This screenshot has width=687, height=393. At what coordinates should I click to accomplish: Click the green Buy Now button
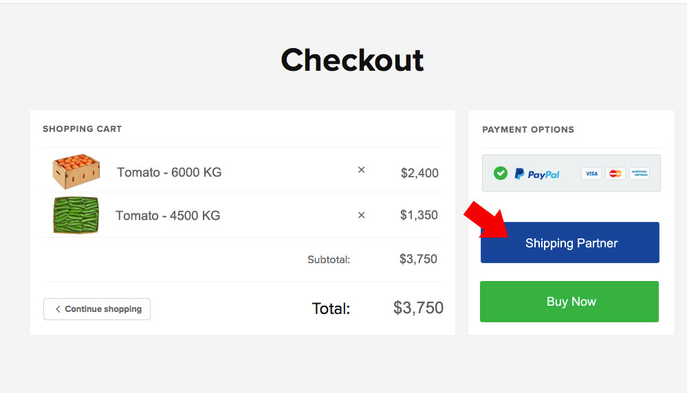569,302
